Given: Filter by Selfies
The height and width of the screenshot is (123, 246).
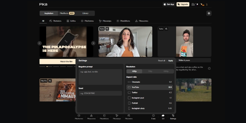Looking at the screenshot, I should [x=71, y=21].
